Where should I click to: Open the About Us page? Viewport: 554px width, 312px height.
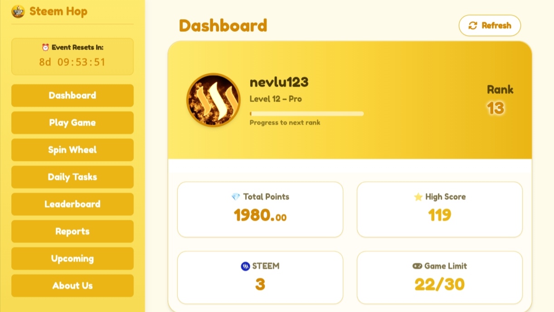[73, 286]
